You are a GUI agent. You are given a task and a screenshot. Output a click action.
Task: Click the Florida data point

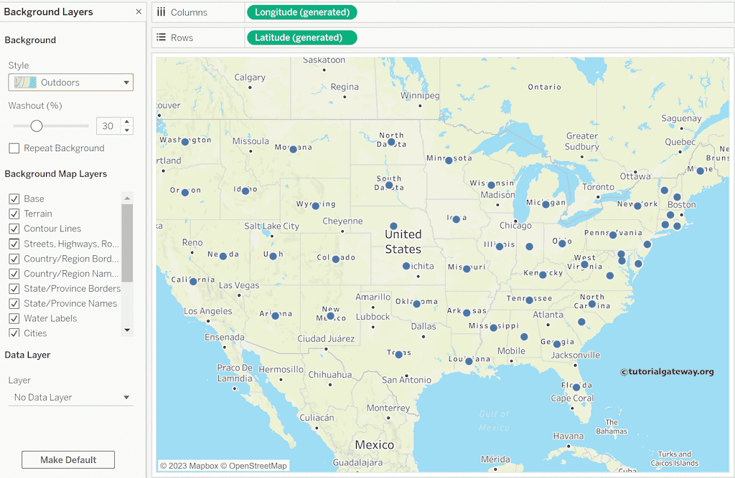click(x=576, y=387)
